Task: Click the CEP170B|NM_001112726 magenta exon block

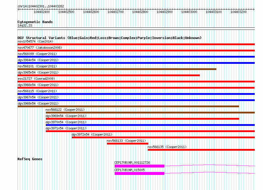Action: 139,166
